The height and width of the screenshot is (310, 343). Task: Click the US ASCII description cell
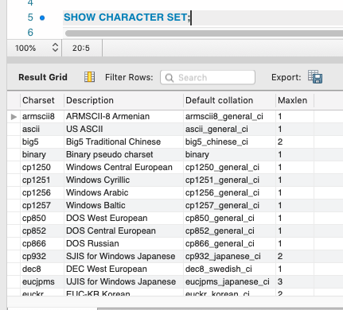pyautogui.click(x=123, y=129)
